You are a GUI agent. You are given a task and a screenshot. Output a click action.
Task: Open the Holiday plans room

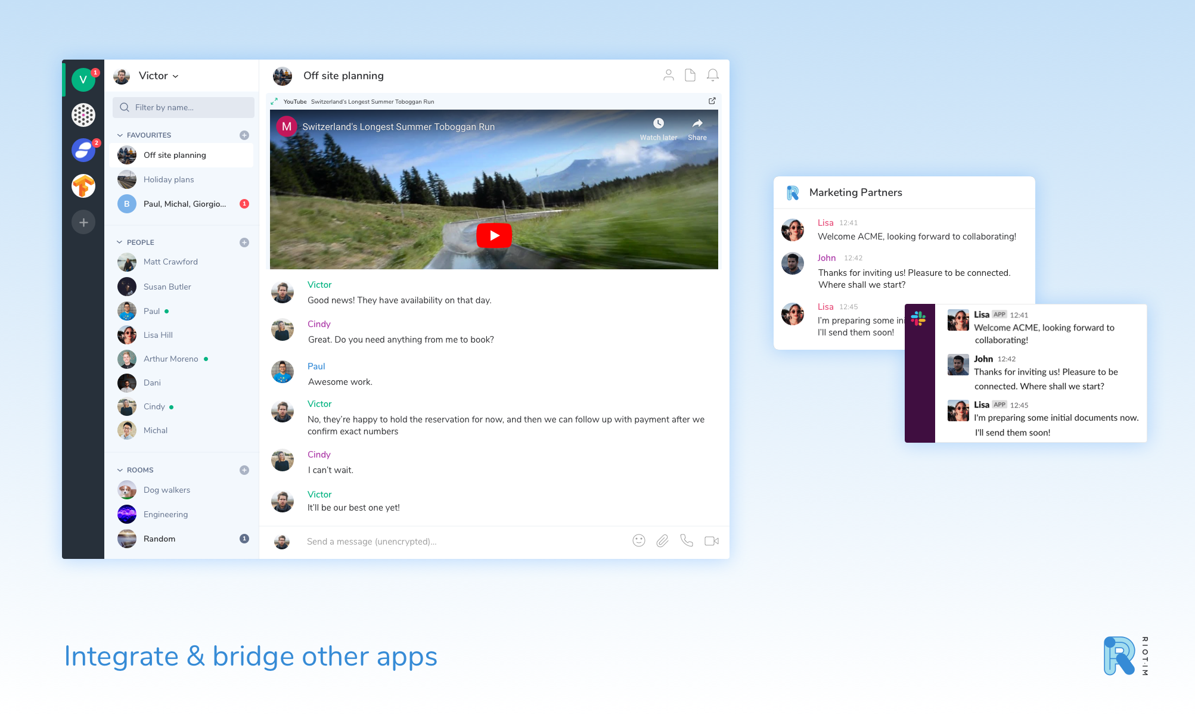pyautogui.click(x=169, y=179)
